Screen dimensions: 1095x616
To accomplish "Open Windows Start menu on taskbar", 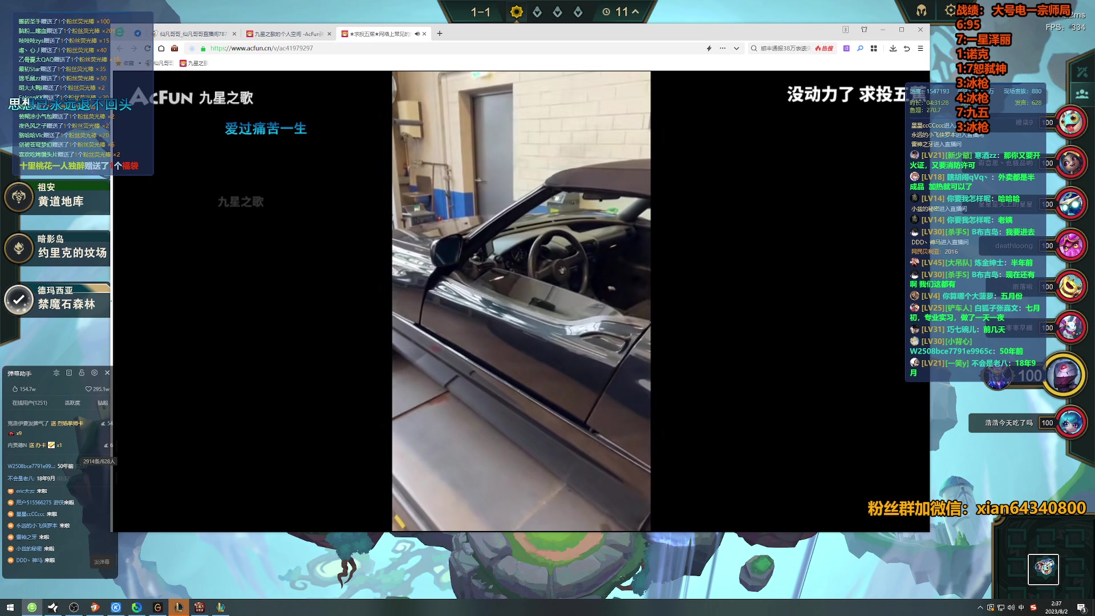I will point(10,607).
